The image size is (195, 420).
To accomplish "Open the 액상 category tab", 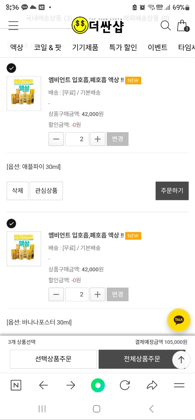I will tap(17, 47).
